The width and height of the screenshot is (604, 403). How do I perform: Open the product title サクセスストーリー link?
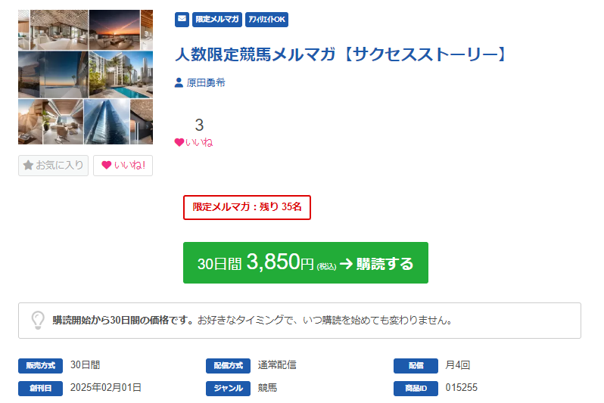tap(340, 54)
